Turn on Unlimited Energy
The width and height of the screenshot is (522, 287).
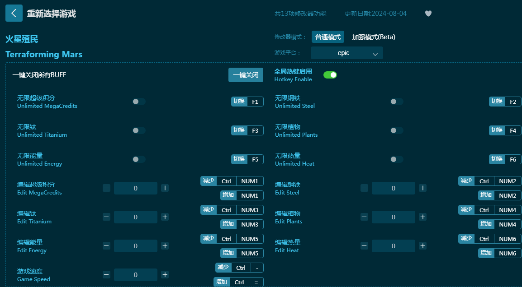[139, 159]
